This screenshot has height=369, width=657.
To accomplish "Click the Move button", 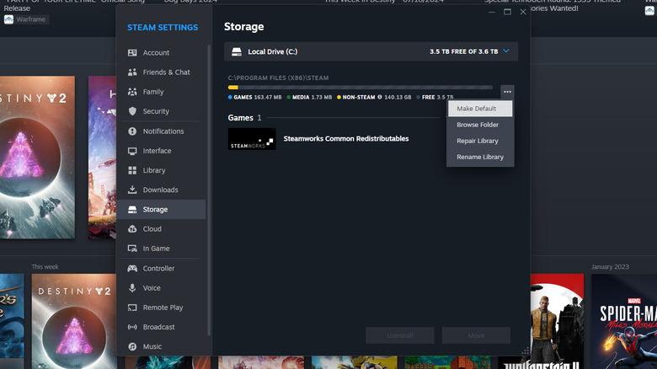I will coord(477,335).
